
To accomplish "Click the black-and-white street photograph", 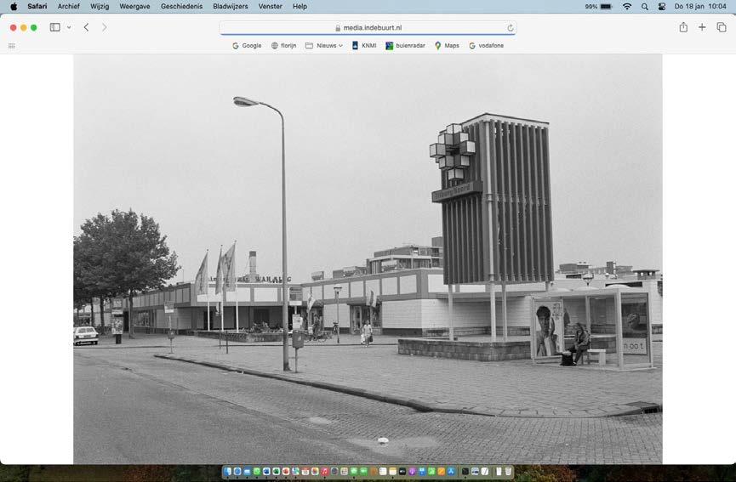I will tap(368, 258).
